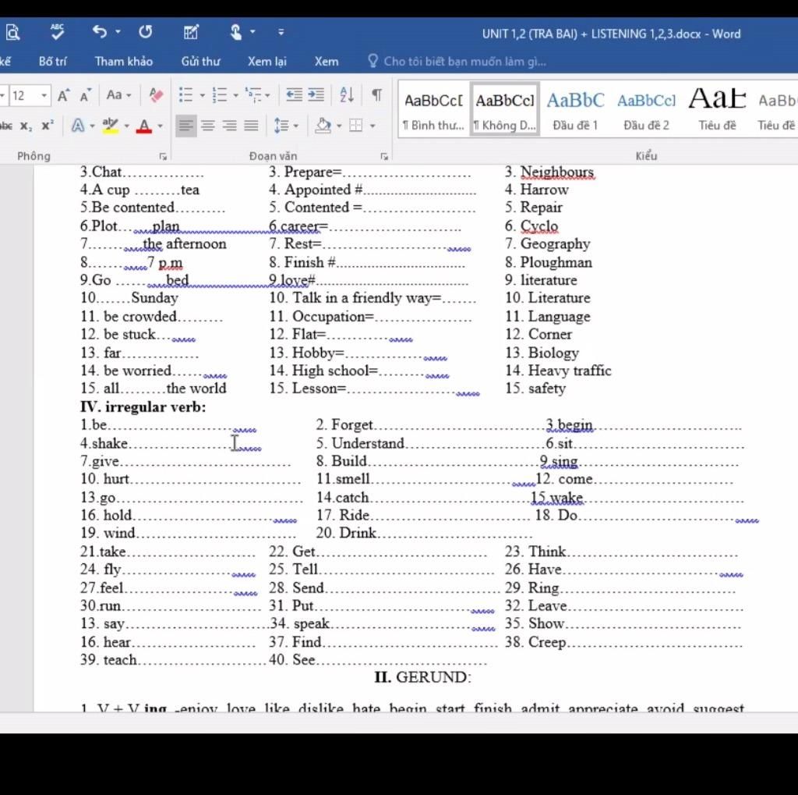Image resolution: width=798 pixels, height=795 pixels.
Task: Toggle show paragraph marks
Action: coord(376,94)
